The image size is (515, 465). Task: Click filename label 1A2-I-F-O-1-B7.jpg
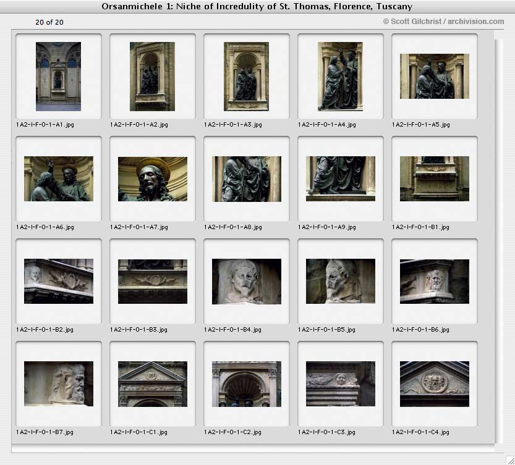click(45, 432)
